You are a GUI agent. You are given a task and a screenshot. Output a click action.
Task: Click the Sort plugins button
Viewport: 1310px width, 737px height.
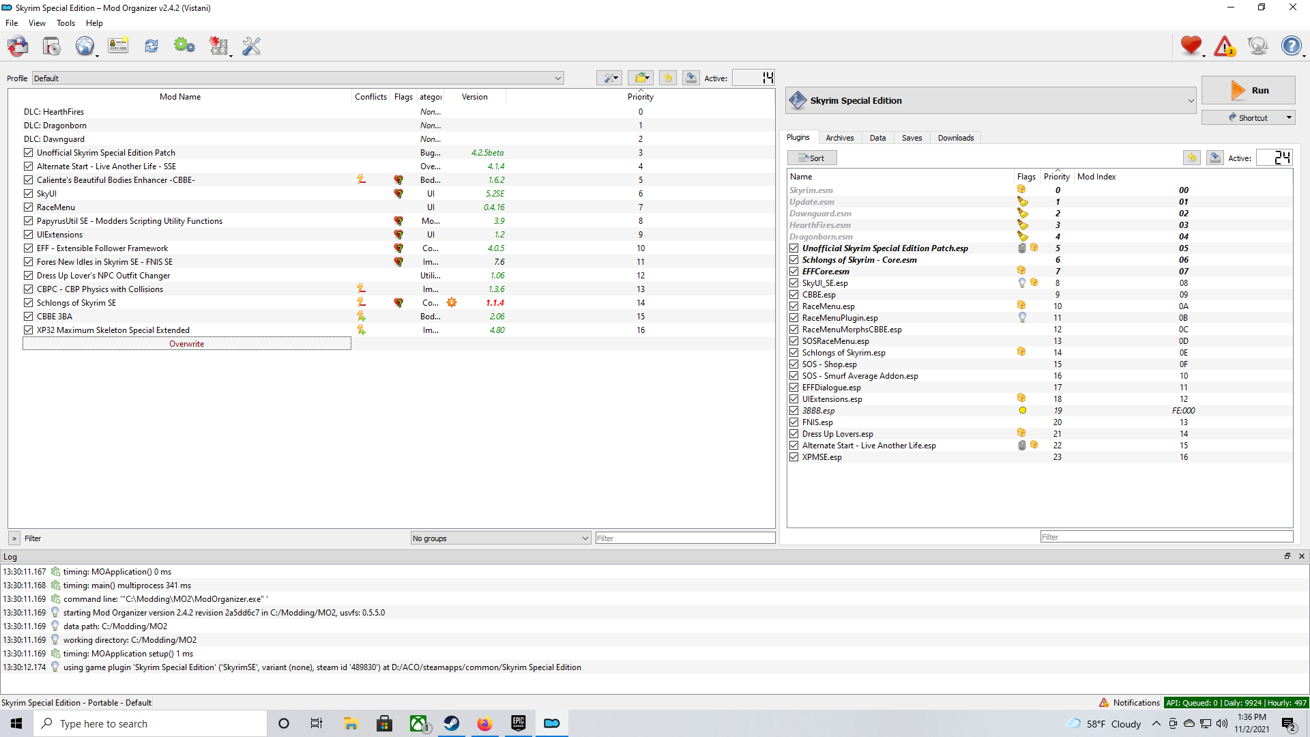(x=812, y=158)
